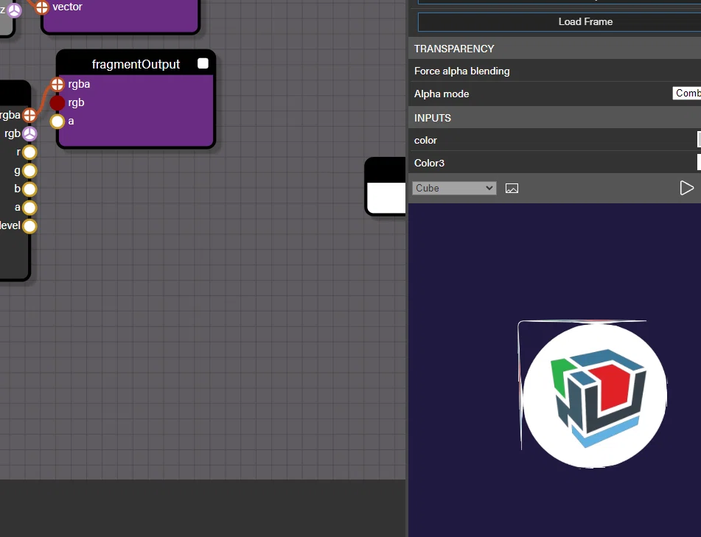Select the purple rgb output port on left node
Viewport: 701px width, 537px height.
pos(29,133)
